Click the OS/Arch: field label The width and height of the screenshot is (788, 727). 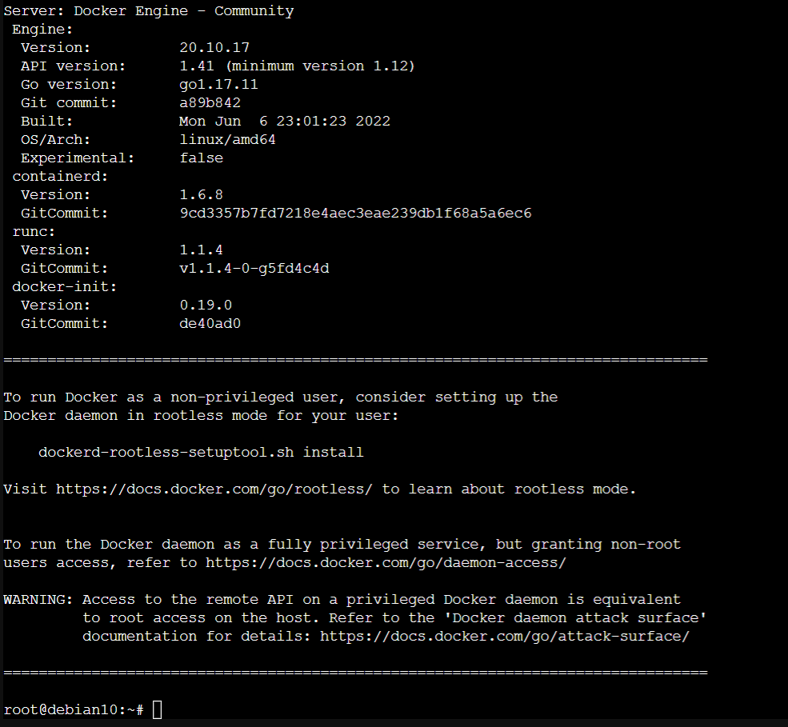click(55, 140)
